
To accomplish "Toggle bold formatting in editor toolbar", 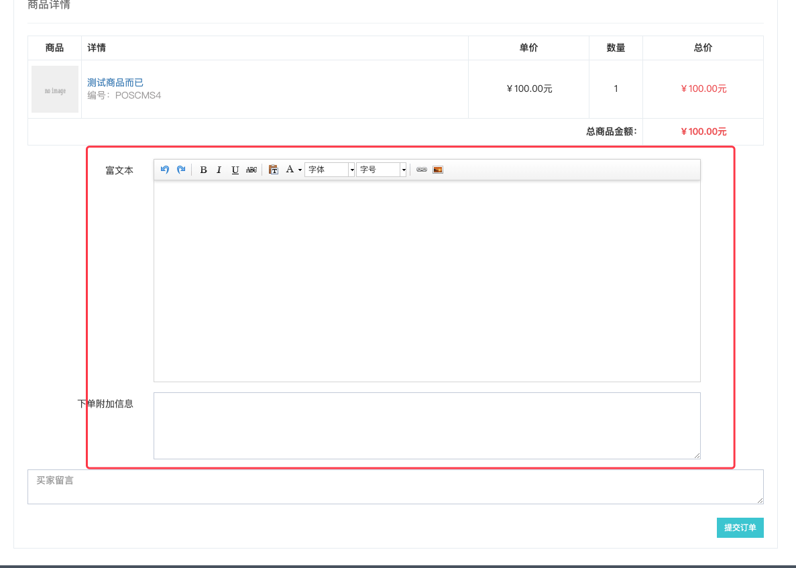I will pyautogui.click(x=203, y=170).
